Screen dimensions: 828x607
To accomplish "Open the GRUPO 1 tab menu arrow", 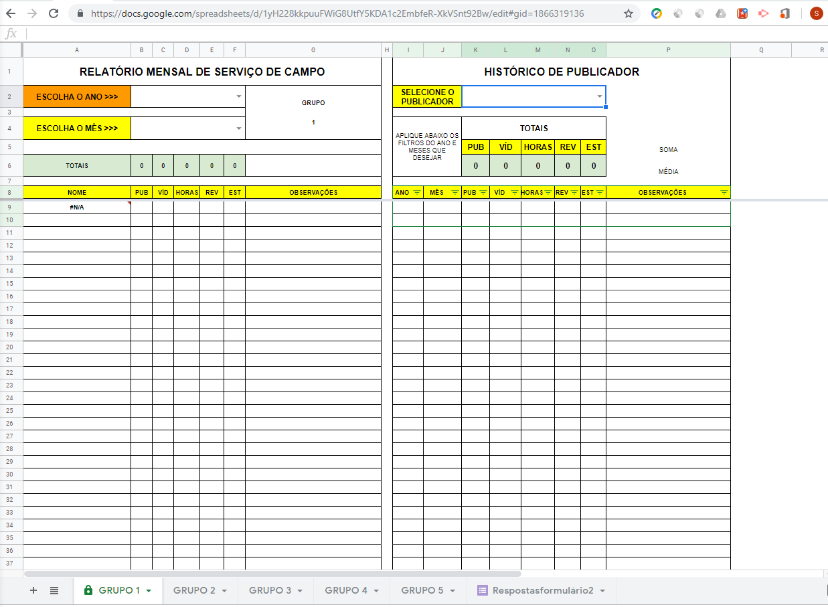I will pos(149,591).
